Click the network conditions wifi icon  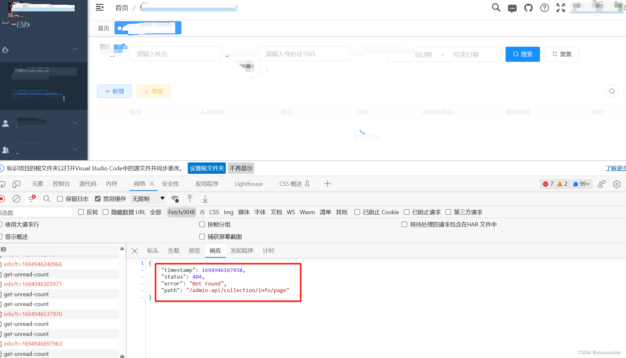[x=175, y=199]
